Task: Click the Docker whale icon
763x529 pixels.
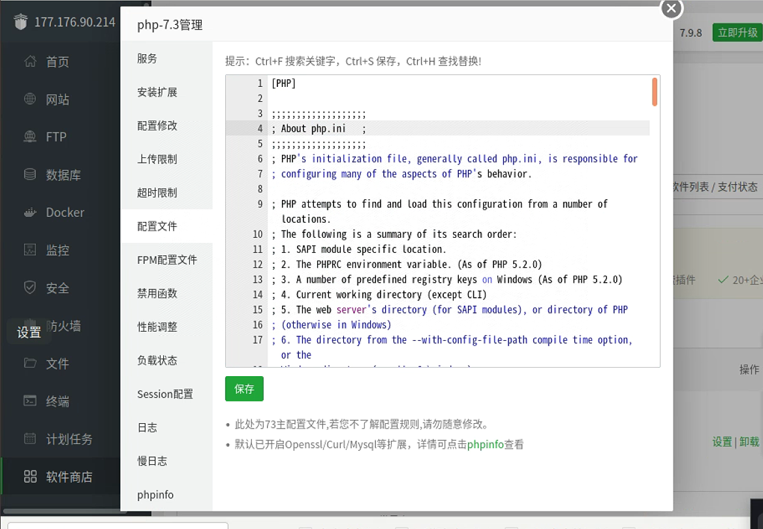Action: (30, 212)
